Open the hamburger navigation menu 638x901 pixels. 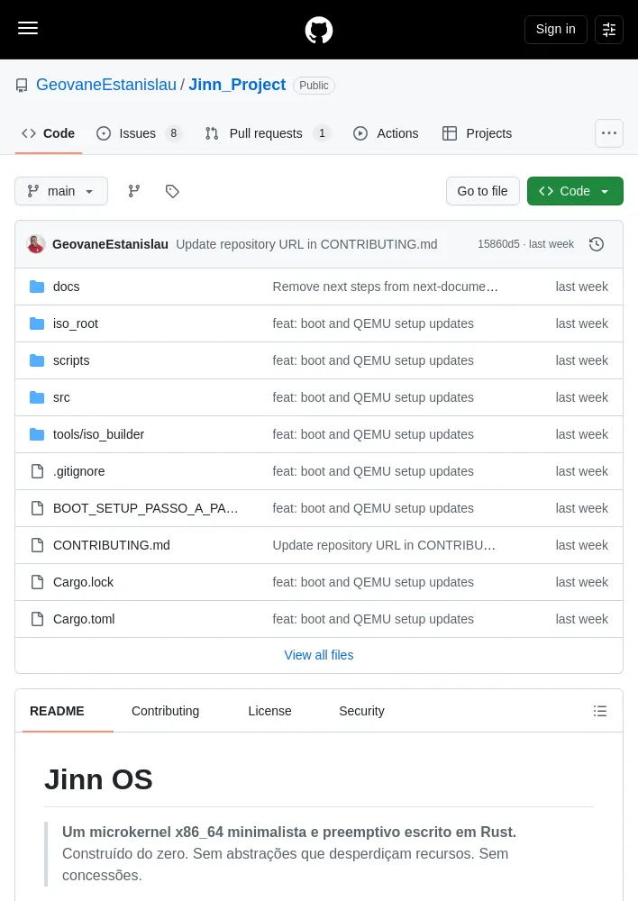pyautogui.click(x=28, y=28)
